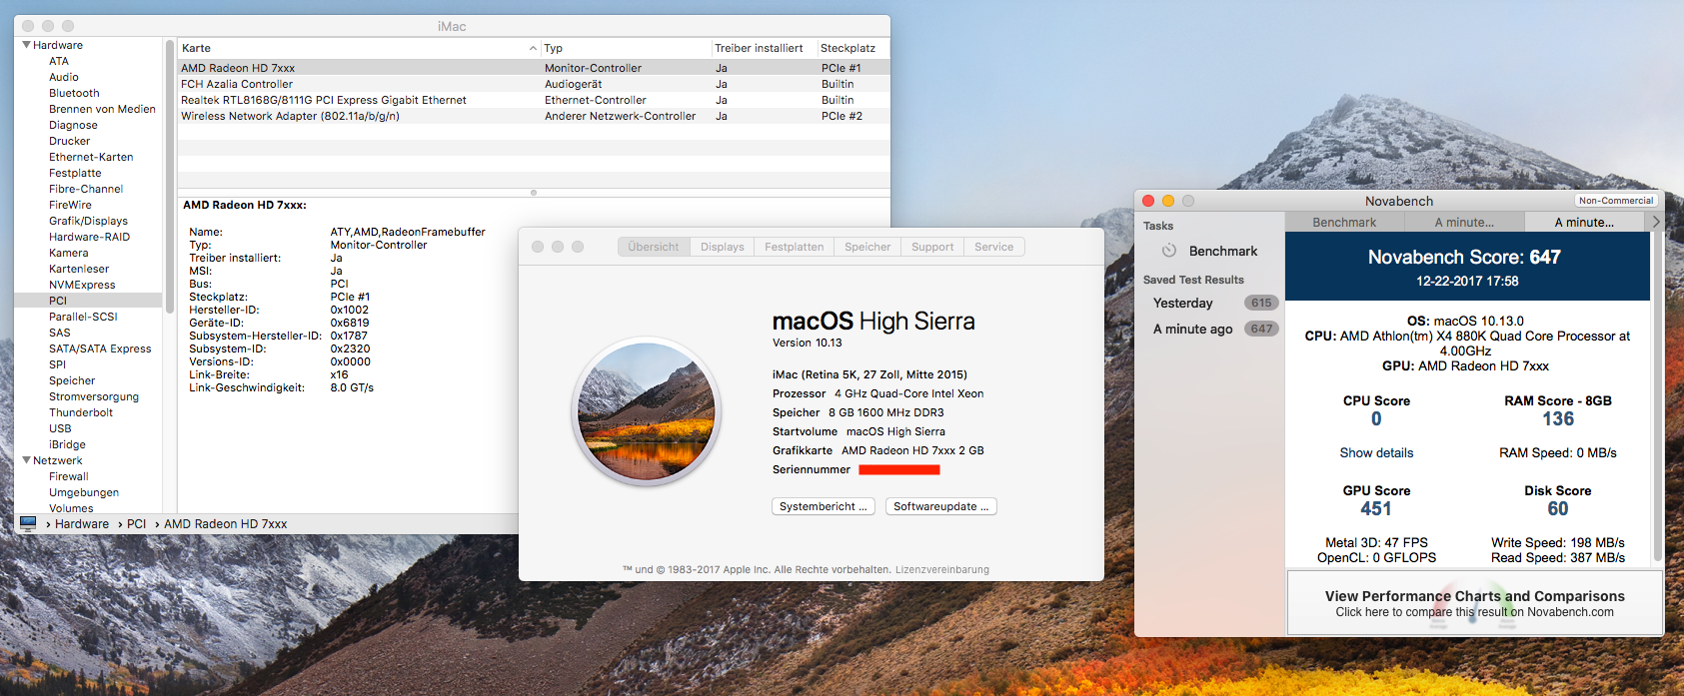The image size is (1684, 696).
Task: Select the FCH Azalia Controller row
Action: pos(534,84)
